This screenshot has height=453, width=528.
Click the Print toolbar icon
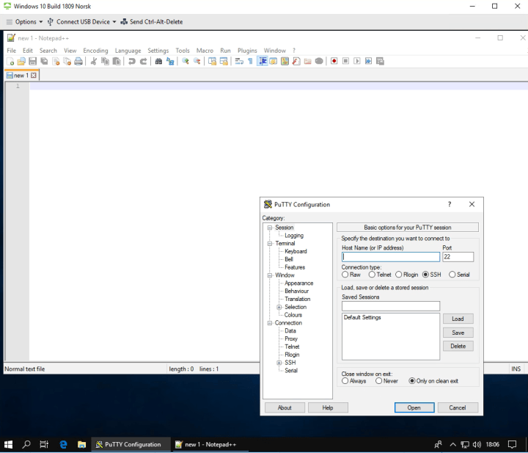click(78, 62)
